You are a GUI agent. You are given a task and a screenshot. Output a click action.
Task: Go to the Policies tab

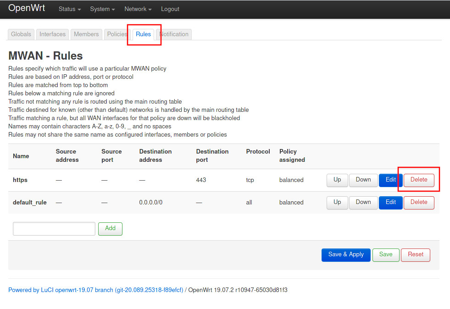117,34
